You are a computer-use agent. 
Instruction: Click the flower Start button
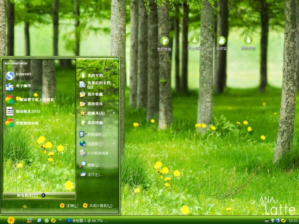pos(11,220)
